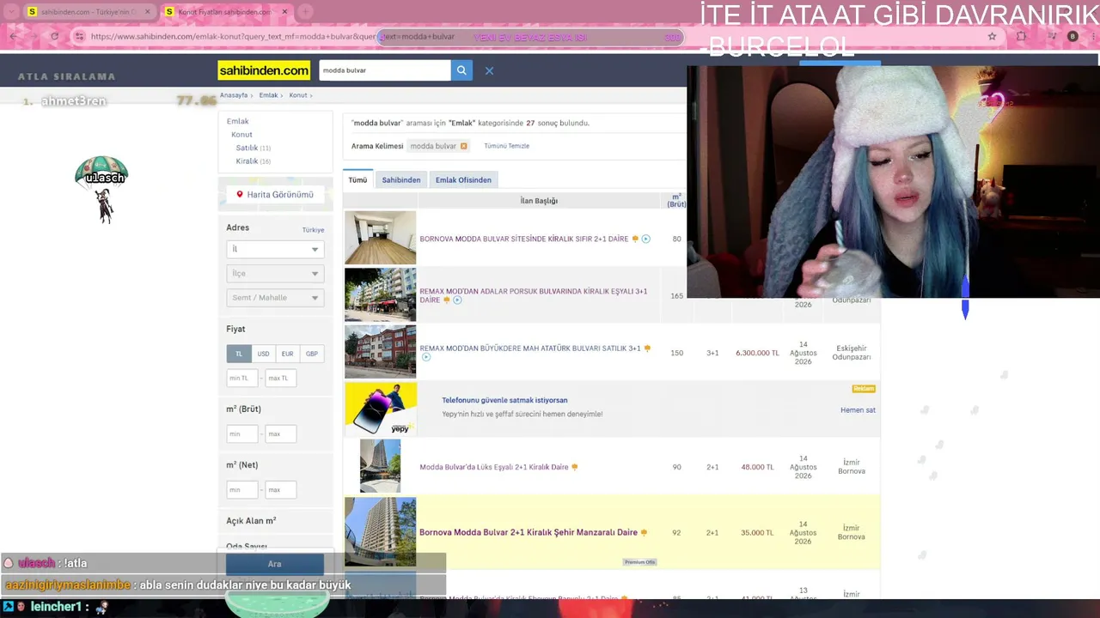The width and height of the screenshot is (1100, 618).
Task: Close the 'sahibinden.com – Türkiye'nin' tab
Action: click(148, 12)
